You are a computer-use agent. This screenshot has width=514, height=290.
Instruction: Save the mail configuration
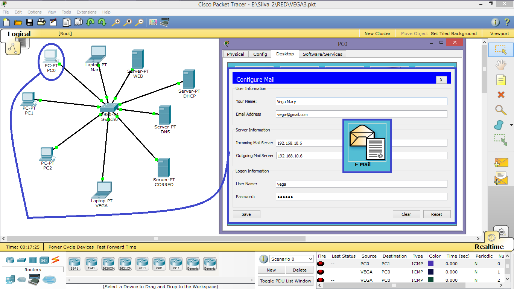pyautogui.click(x=246, y=214)
